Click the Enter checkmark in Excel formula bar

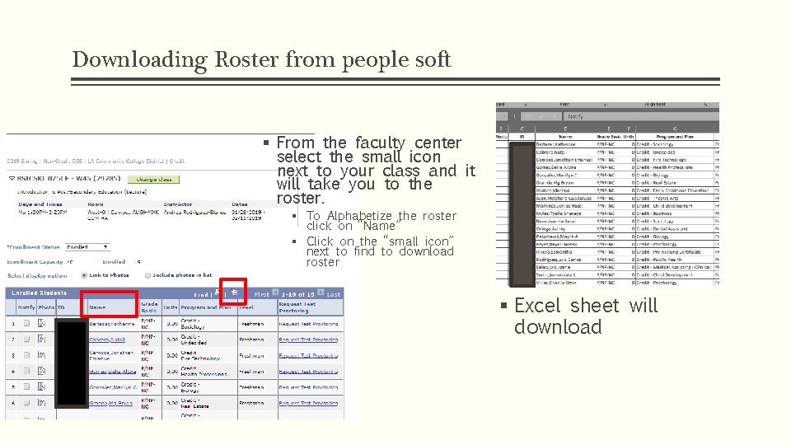click(x=541, y=116)
